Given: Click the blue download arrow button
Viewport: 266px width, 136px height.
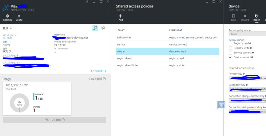Looking at the screenshot, I should pyautogui.click(x=221, y=105).
